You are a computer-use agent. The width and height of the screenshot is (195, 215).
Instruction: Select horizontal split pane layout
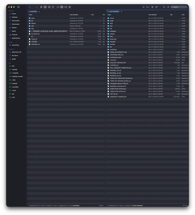click(66, 7)
